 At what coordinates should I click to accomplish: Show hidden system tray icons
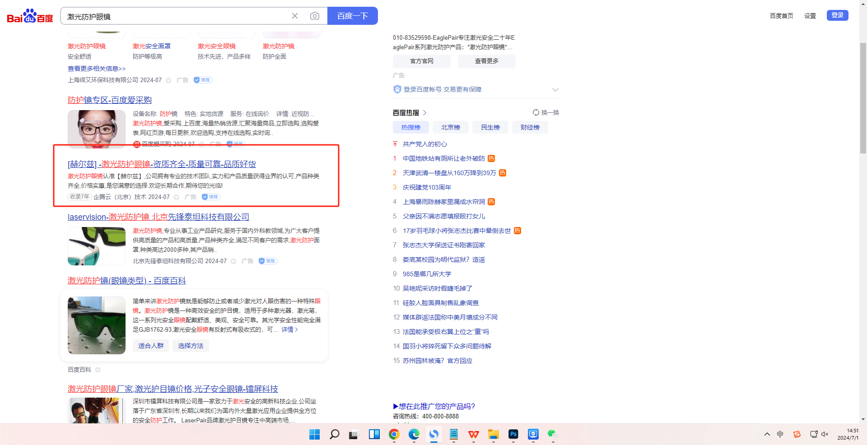tap(767, 434)
